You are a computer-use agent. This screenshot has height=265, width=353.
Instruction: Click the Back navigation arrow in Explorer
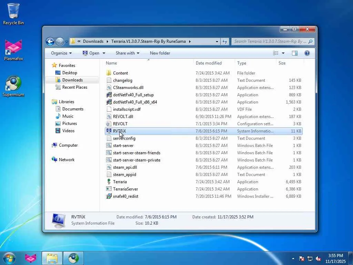[50, 41]
